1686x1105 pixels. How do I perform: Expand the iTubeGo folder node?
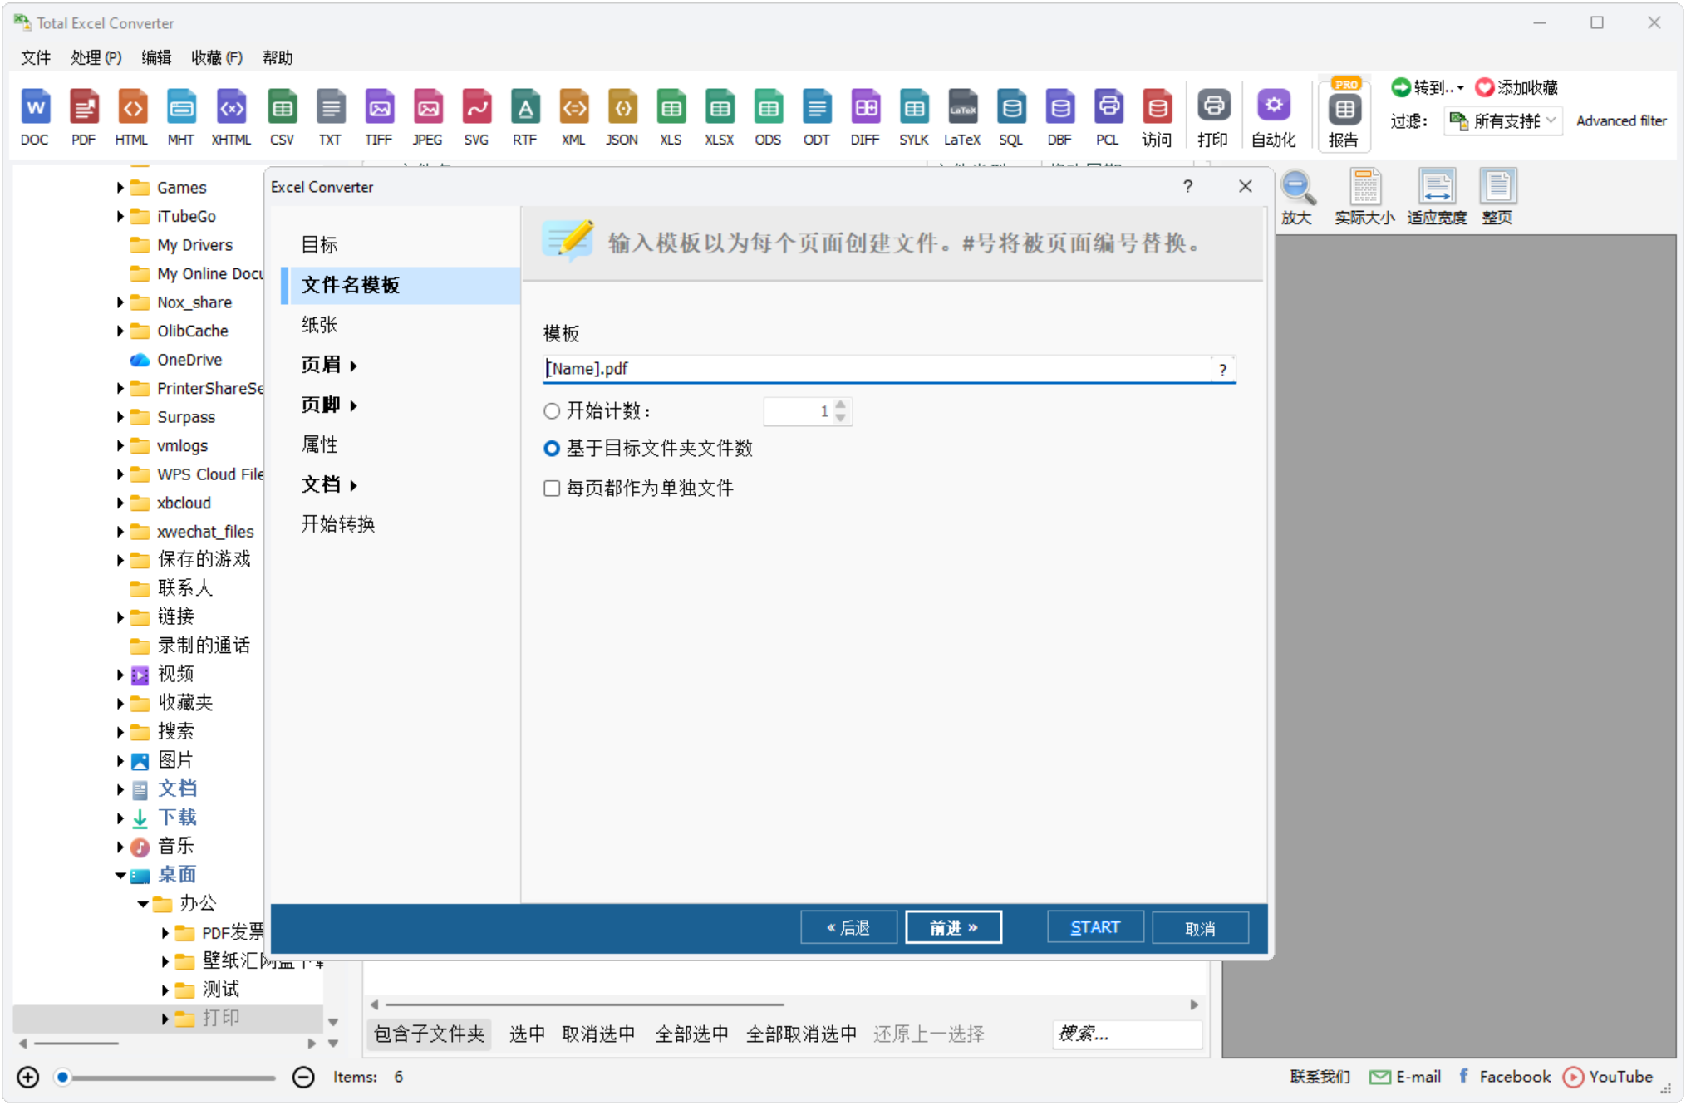point(120,217)
